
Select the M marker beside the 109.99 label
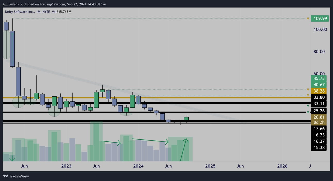click(308, 19)
